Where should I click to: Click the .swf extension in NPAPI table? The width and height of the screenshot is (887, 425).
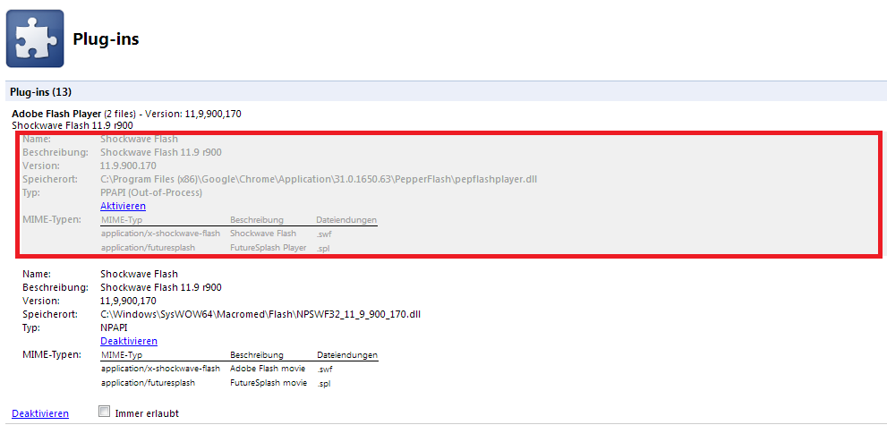(325, 370)
